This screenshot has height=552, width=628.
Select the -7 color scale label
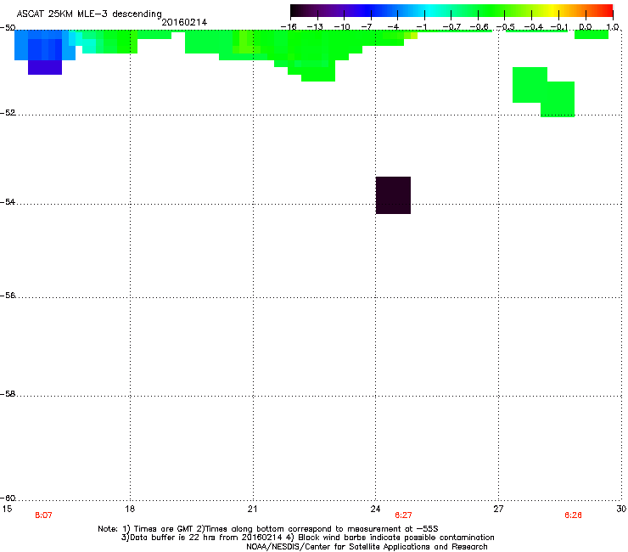pyautogui.click(x=367, y=27)
